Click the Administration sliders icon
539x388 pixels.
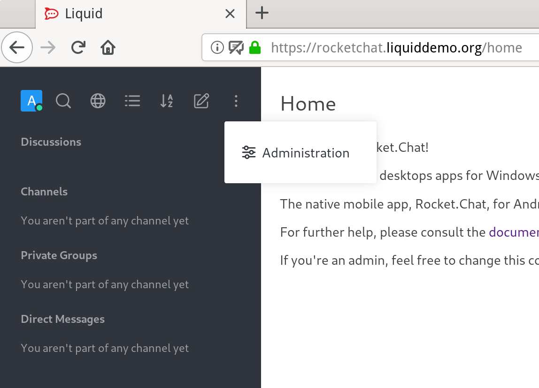[248, 152]
